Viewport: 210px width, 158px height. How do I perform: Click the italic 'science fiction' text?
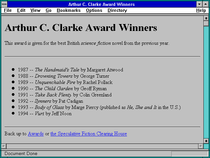[96, 43]
